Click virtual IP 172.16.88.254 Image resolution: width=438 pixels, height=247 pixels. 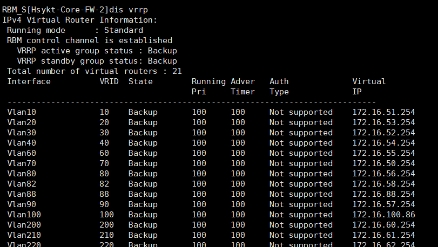(383, 194)
